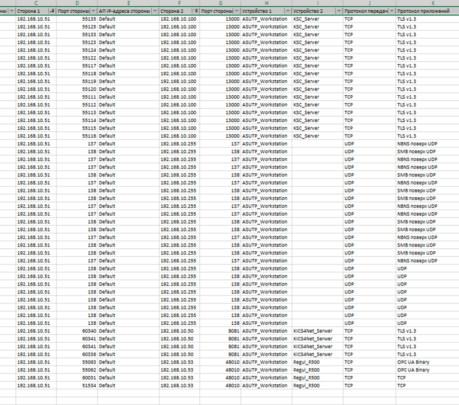
Task: Click the column H letter header
Action: (266, 3)
